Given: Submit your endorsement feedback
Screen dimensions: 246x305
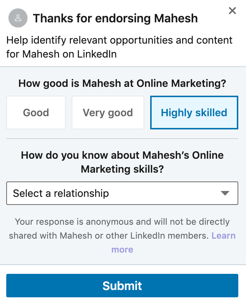Looking at the screenshot, I should click(122, 287).
